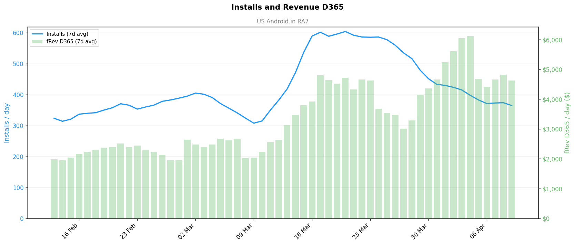Screen dimensions: 575x245
Task: Click the '100' left axis tick label
Action: click(19, 188)
